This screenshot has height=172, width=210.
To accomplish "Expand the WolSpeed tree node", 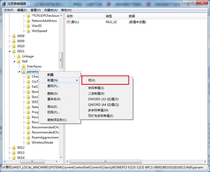I will [24, 31].
